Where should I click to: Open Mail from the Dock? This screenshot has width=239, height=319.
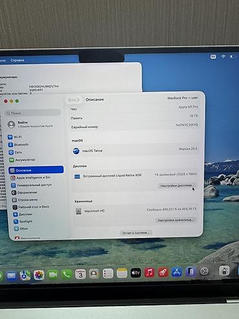11,276
